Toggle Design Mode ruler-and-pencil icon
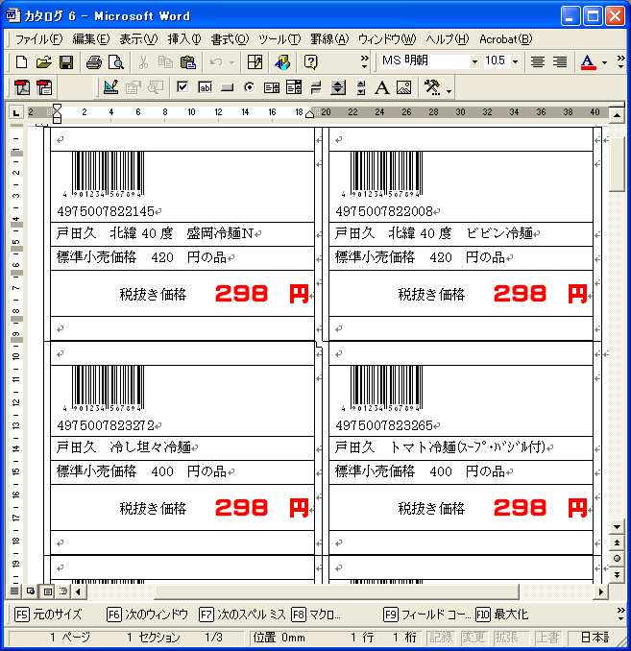631x651 pixels. (110, 87)
